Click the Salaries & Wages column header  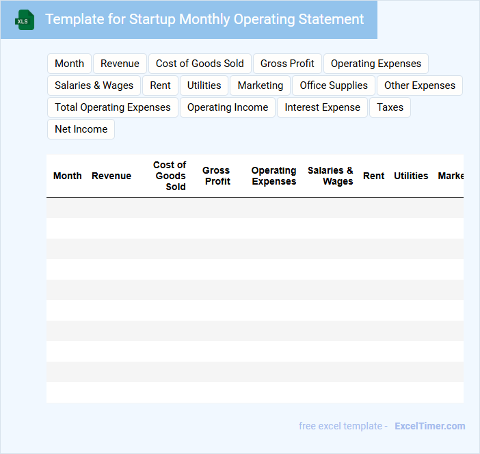(331, 176)
